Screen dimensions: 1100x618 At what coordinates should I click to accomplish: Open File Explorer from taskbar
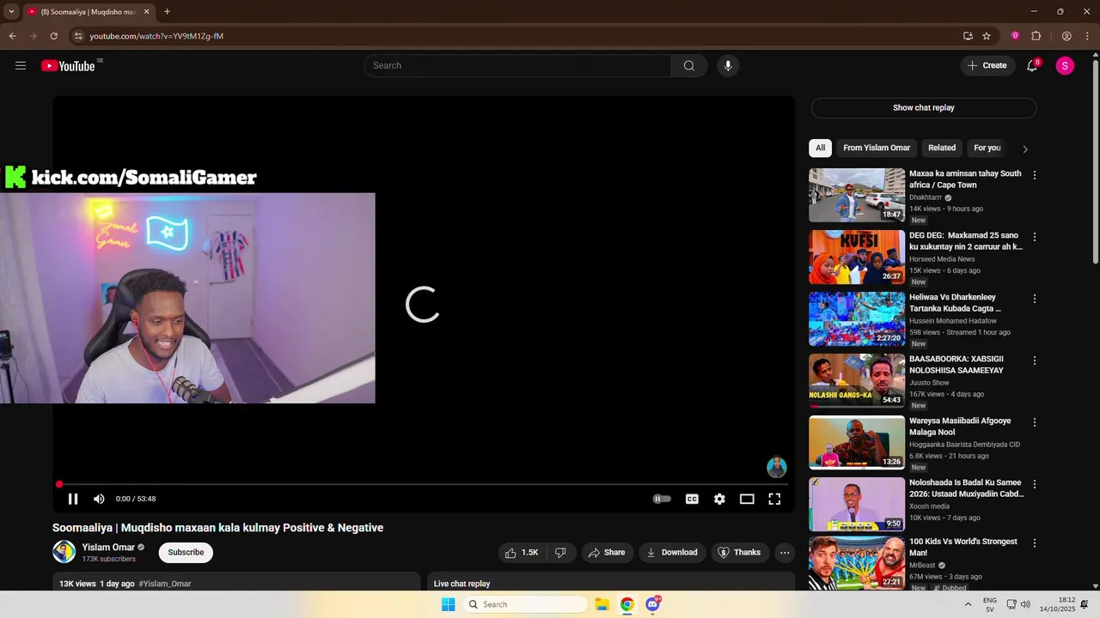(602, 604)
